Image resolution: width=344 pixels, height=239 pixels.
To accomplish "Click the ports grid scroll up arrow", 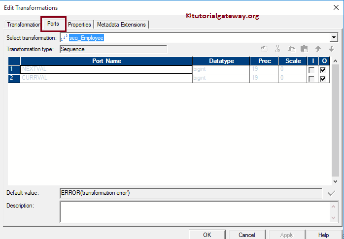I will click(x=335, y=61).
